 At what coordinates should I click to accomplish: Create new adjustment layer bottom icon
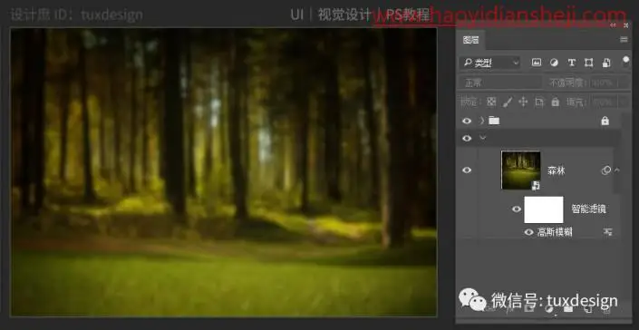(x=550, y=309)
